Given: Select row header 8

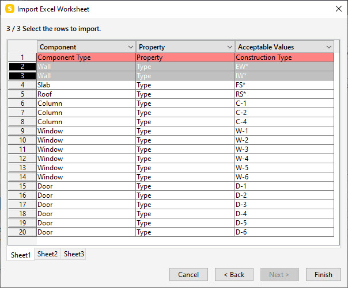Looking at the screenshot, I should point(22,122).
